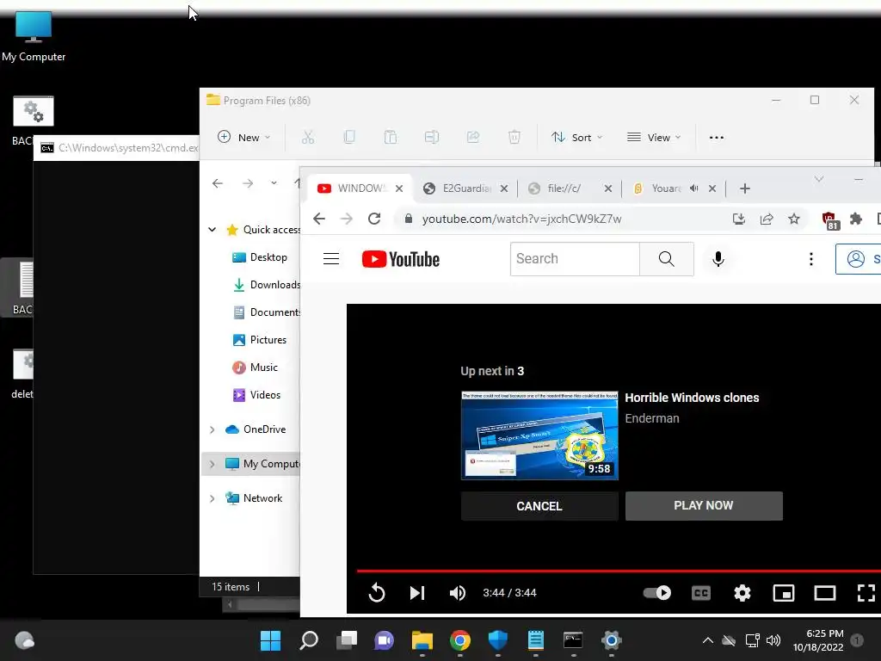Click the share page icon in address bar
The height and width of the screenshot is (661, 881).
[767, 219]
